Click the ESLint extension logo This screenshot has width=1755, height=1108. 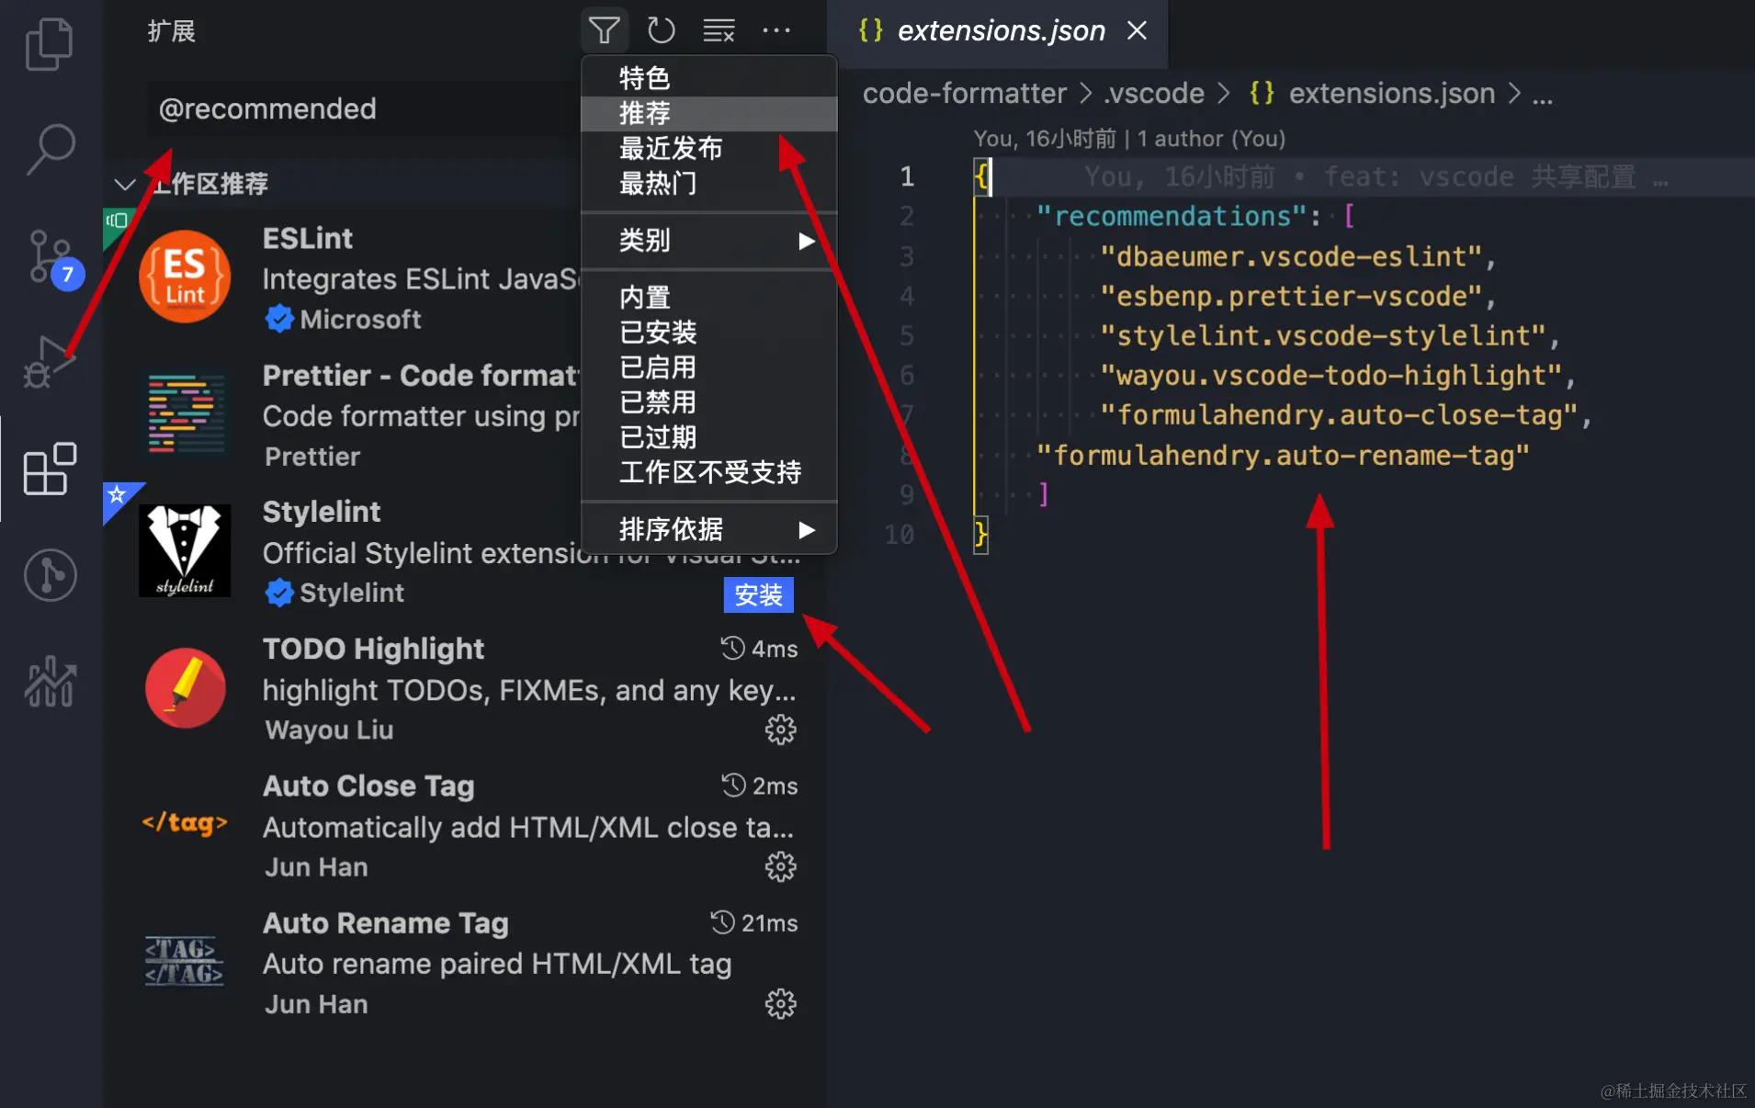click(x=185, y=277)
